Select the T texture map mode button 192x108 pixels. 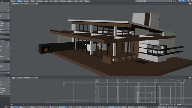point(163,104)
